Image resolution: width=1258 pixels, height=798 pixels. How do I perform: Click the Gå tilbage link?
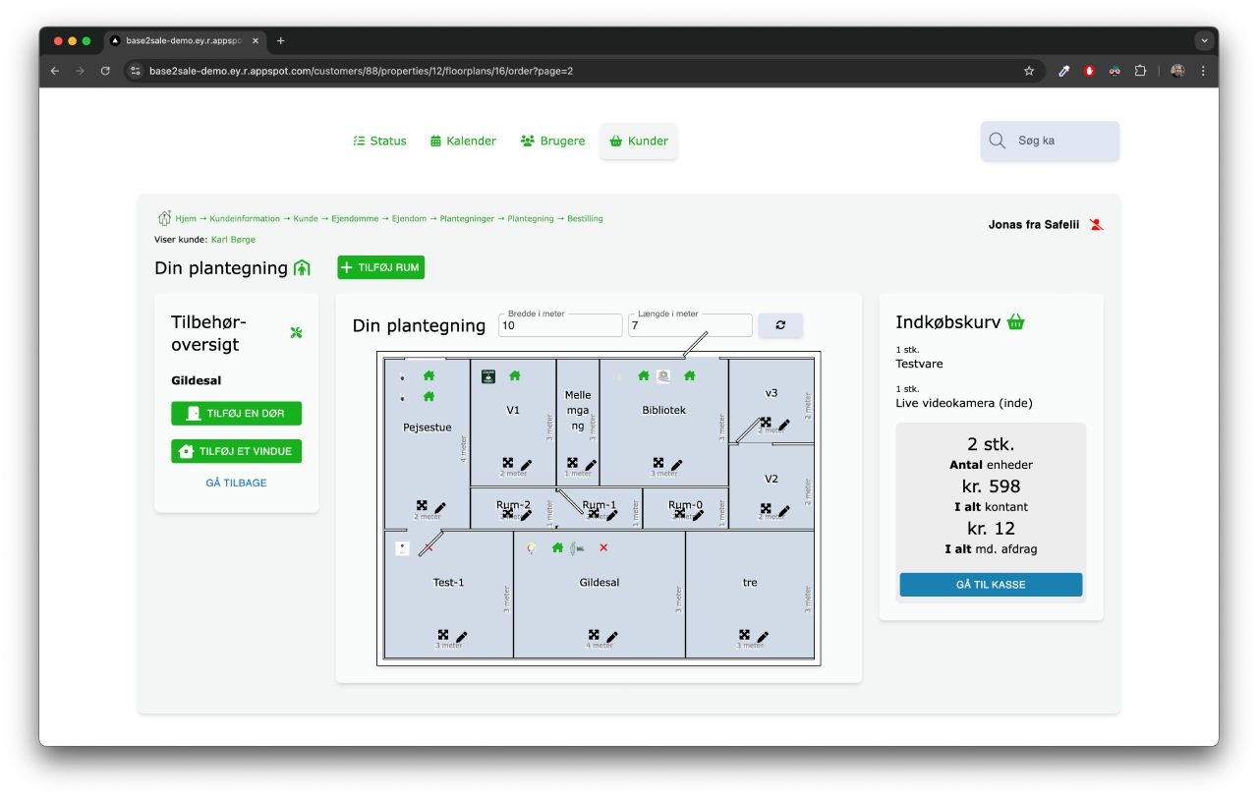[236, 483]
